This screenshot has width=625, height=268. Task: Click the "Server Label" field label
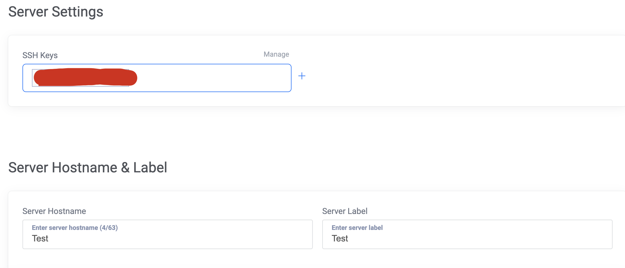click(345, 211)
